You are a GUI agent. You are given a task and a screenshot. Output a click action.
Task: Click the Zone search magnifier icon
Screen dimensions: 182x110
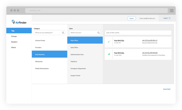[98, 33]
